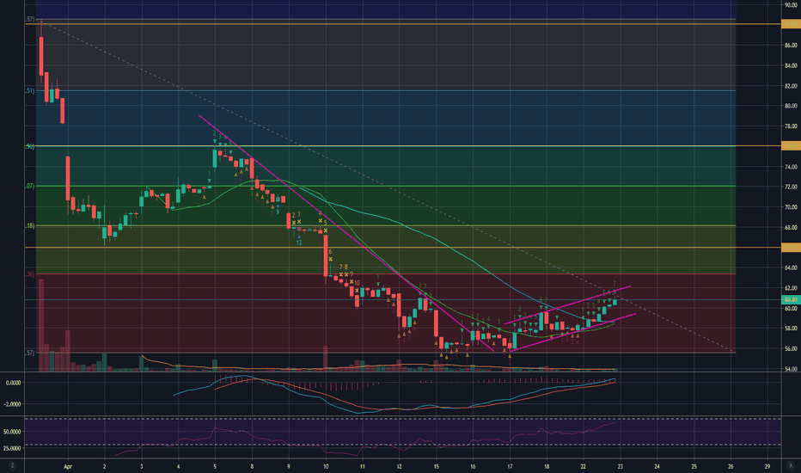Image resolution: width=801 pixels, height=473 pixels.
Task: Click the 62.00 price axis label
Action: click(x=791, y=288)
